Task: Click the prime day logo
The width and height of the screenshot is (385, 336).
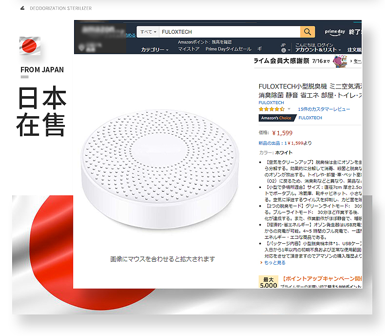Action: coord(335,32)
